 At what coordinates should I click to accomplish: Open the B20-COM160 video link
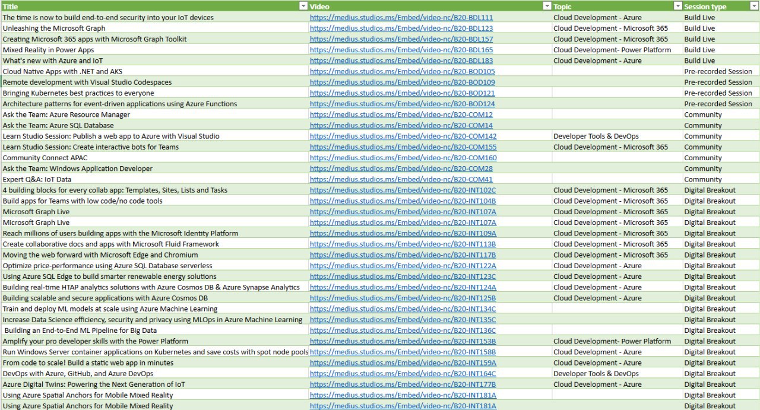coord(403,158)
